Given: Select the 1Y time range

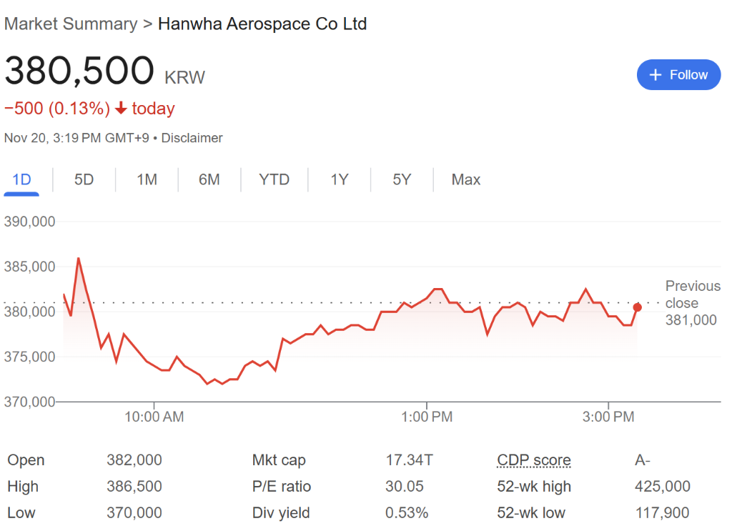Looking at the screenshot, I should (x=339, y=179).
